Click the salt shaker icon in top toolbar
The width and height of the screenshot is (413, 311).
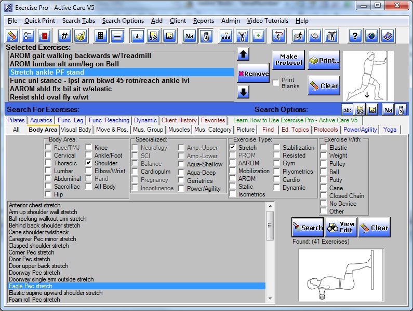(x=206, y=36)
